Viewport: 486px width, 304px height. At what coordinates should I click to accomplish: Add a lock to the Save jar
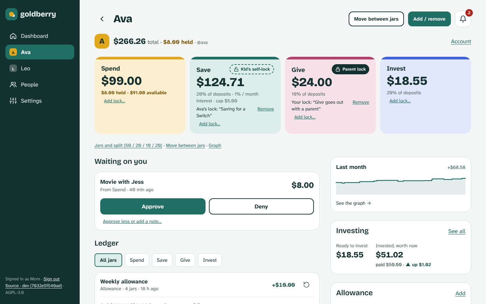point(210,124)
